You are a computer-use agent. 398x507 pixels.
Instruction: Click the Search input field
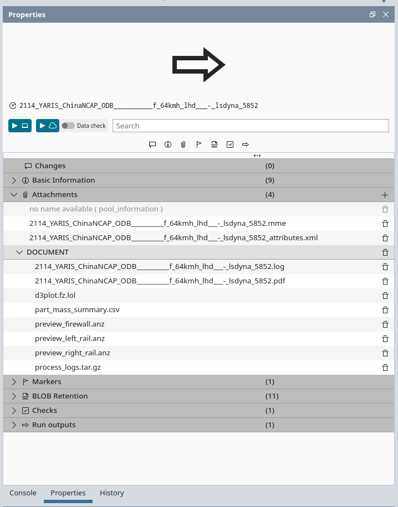[x=251, y=126]
